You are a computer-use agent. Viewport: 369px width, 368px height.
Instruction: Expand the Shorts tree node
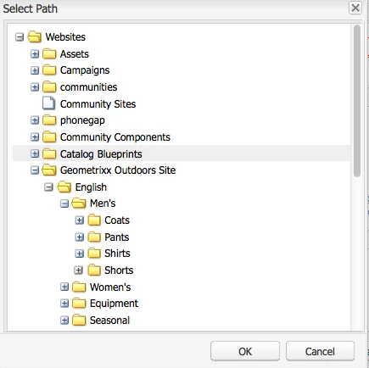(x=79, y=270)
